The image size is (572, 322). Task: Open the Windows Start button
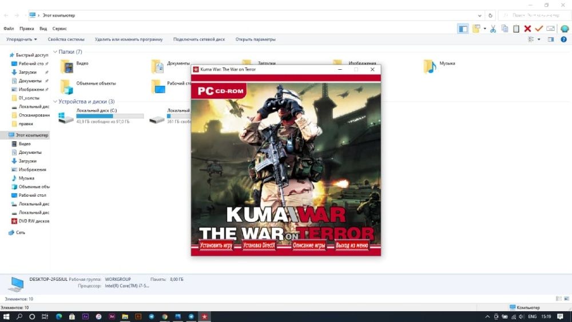click(6, 316)
